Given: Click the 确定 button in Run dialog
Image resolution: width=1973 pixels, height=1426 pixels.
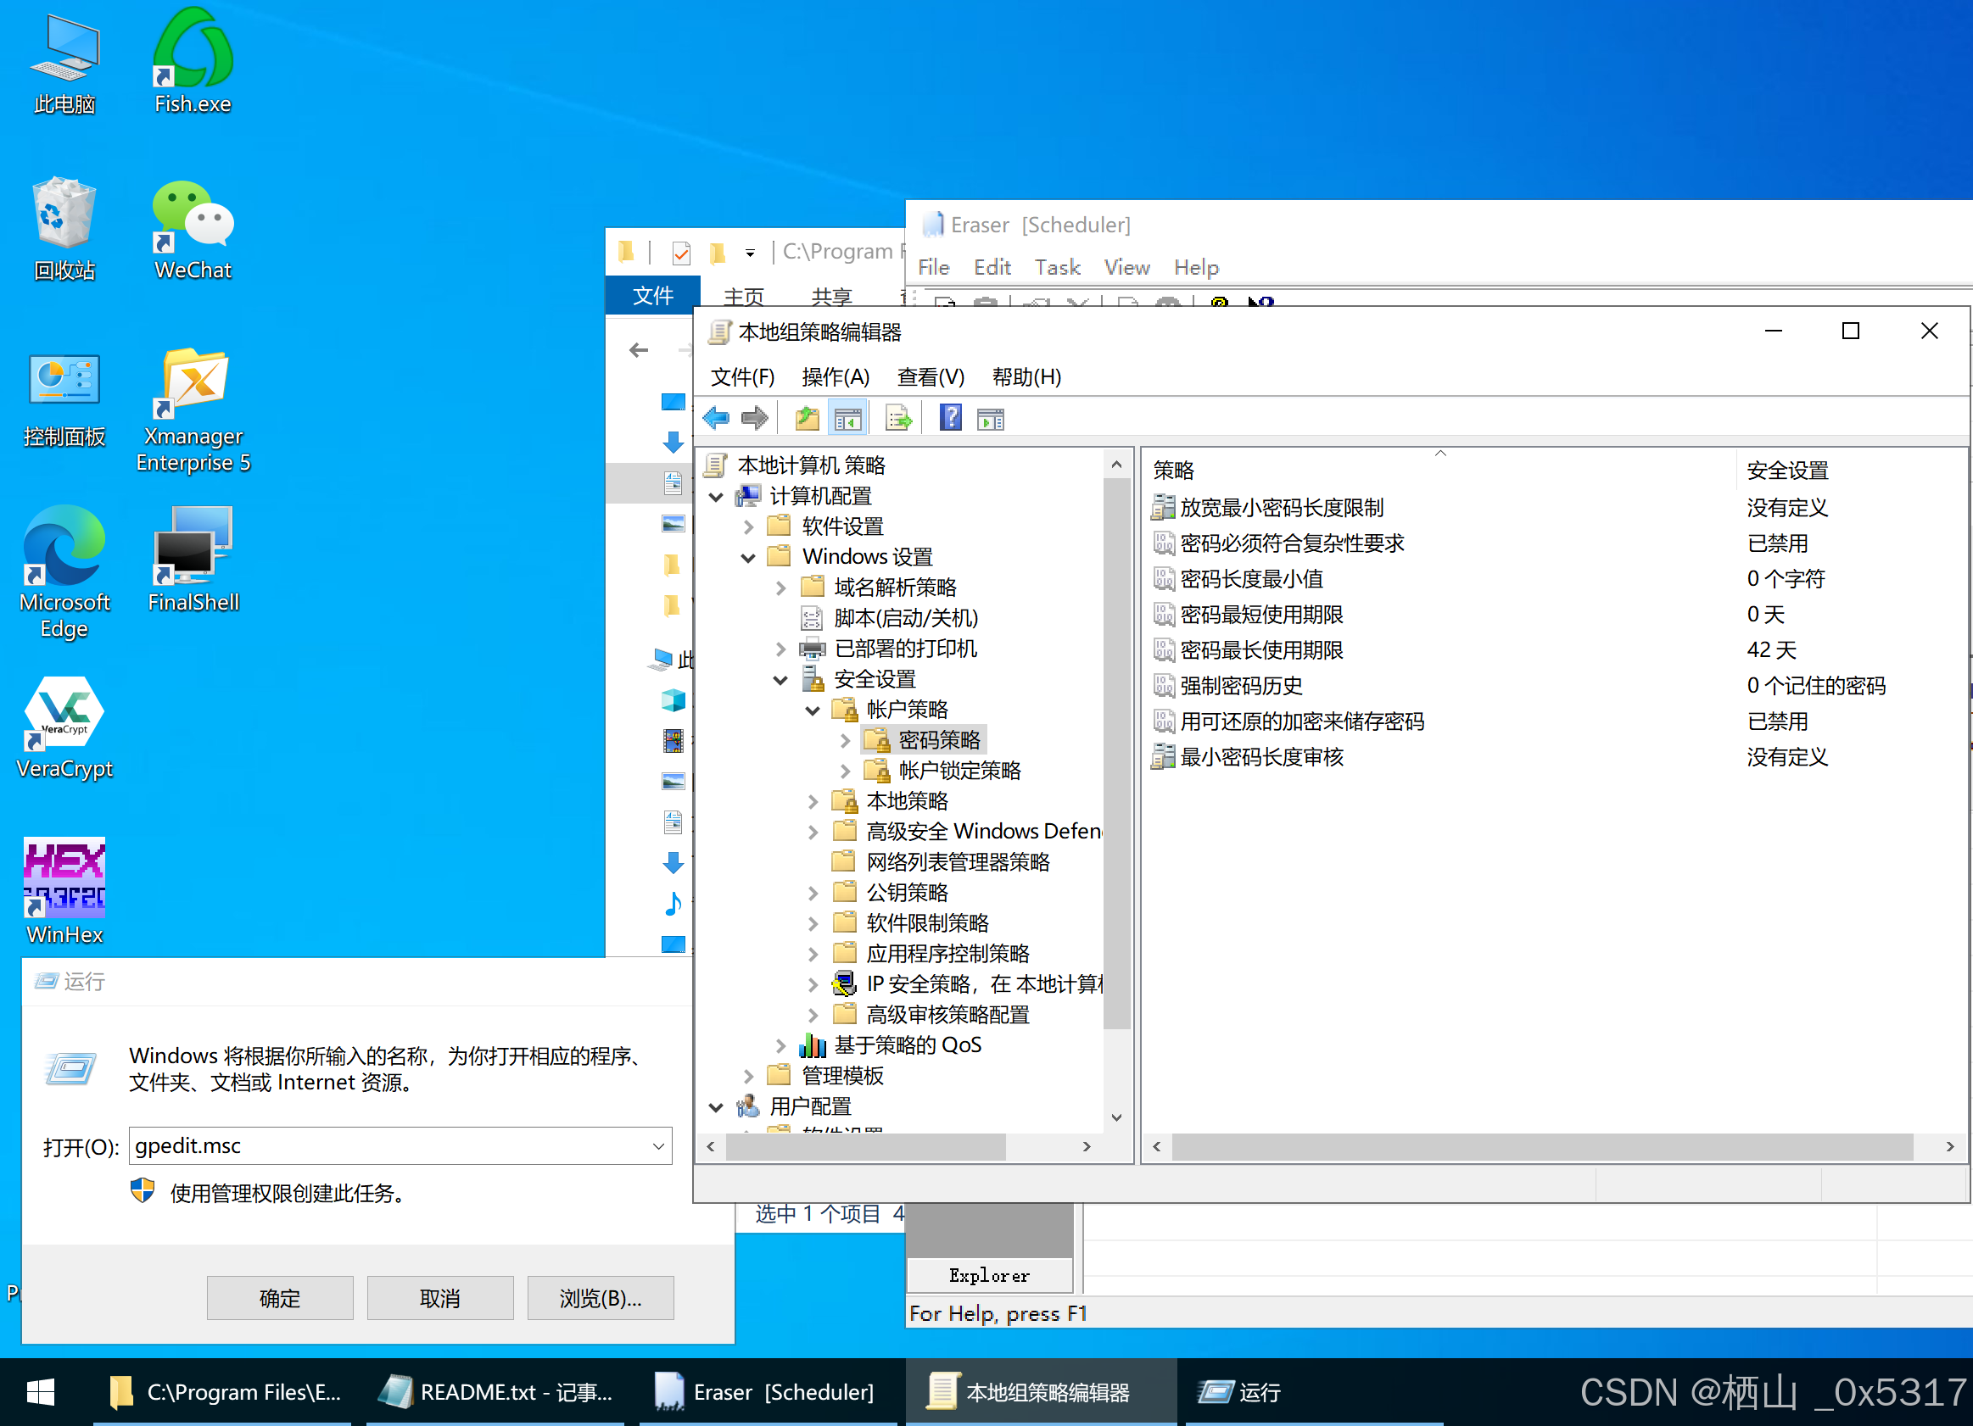Looking at the screenshot, I should [279, 1297].
